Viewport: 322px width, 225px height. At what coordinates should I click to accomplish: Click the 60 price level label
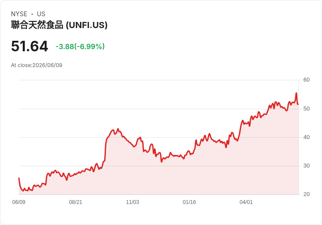(306, 80)
